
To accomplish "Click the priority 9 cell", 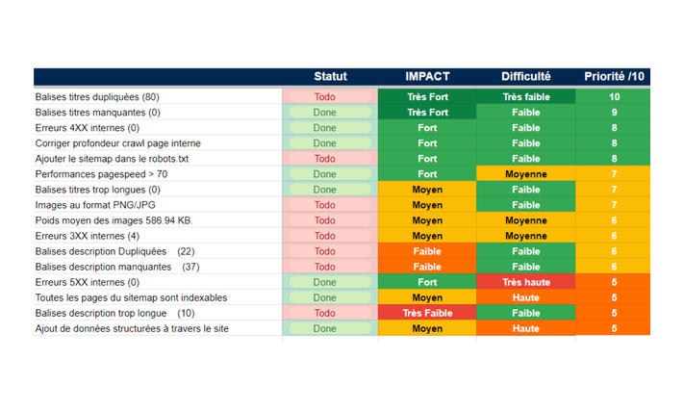I will click(614, 113).
